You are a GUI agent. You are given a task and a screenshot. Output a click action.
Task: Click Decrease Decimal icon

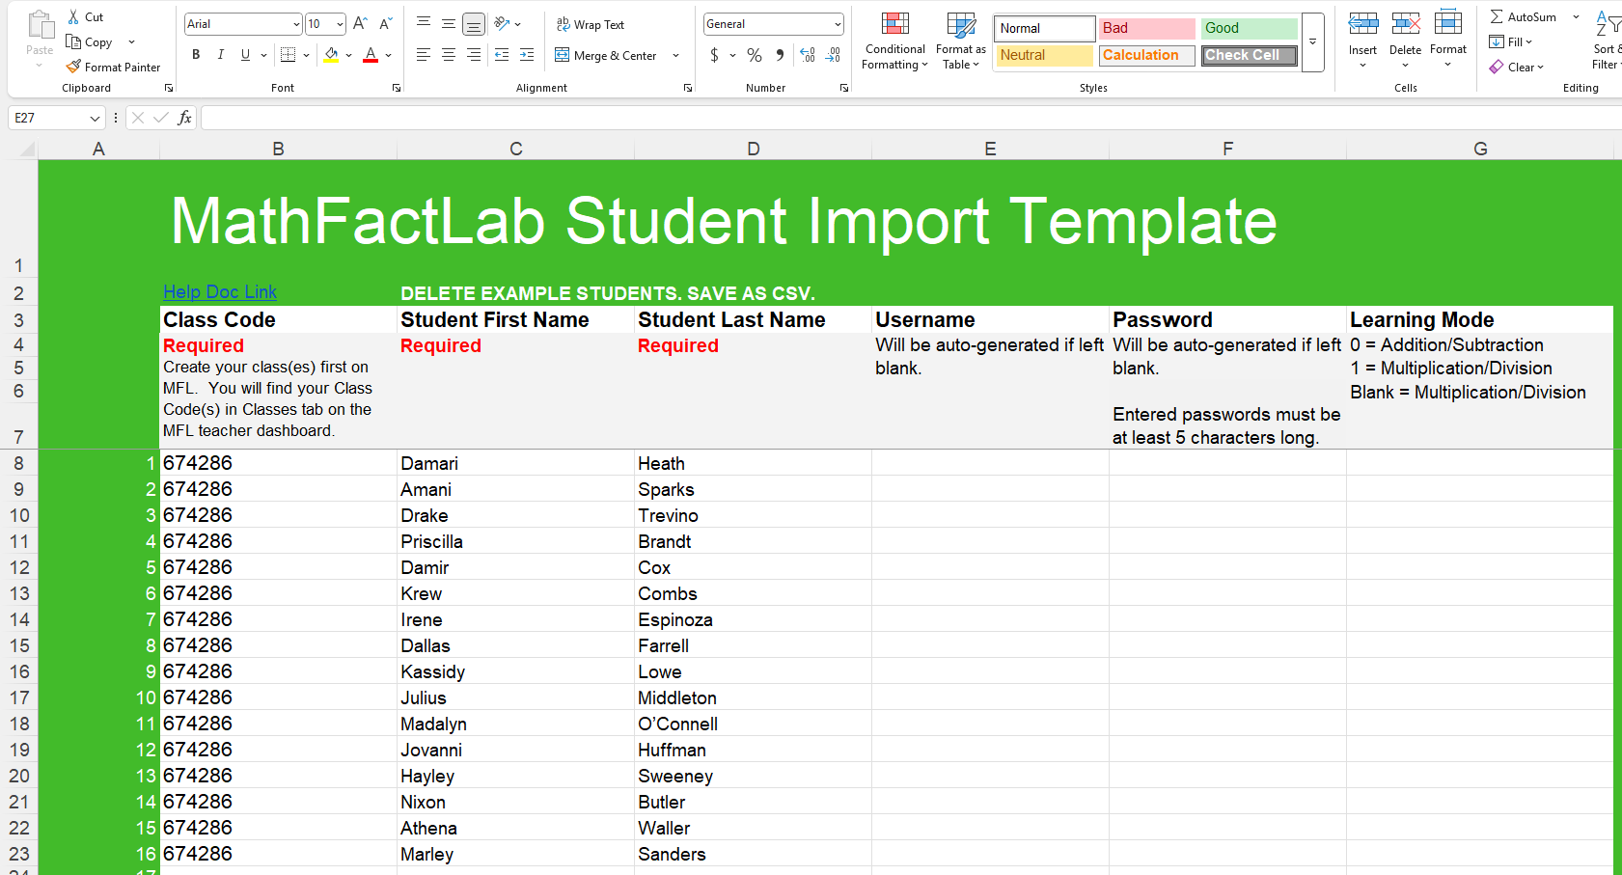coord(833,55)
